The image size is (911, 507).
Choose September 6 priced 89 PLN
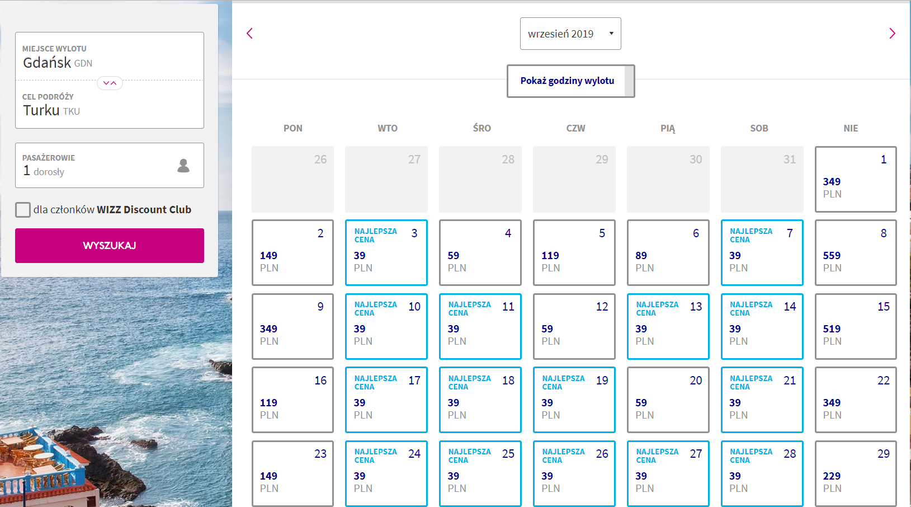click(668, 252)
